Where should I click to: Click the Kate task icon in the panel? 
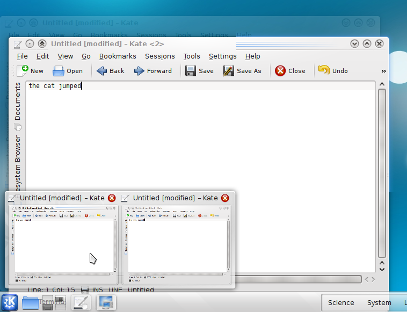tap(81, 303)
